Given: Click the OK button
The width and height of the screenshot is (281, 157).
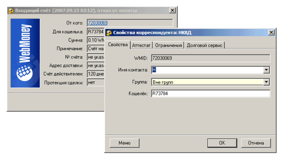Looking at the screenshot, I should 222,143.
